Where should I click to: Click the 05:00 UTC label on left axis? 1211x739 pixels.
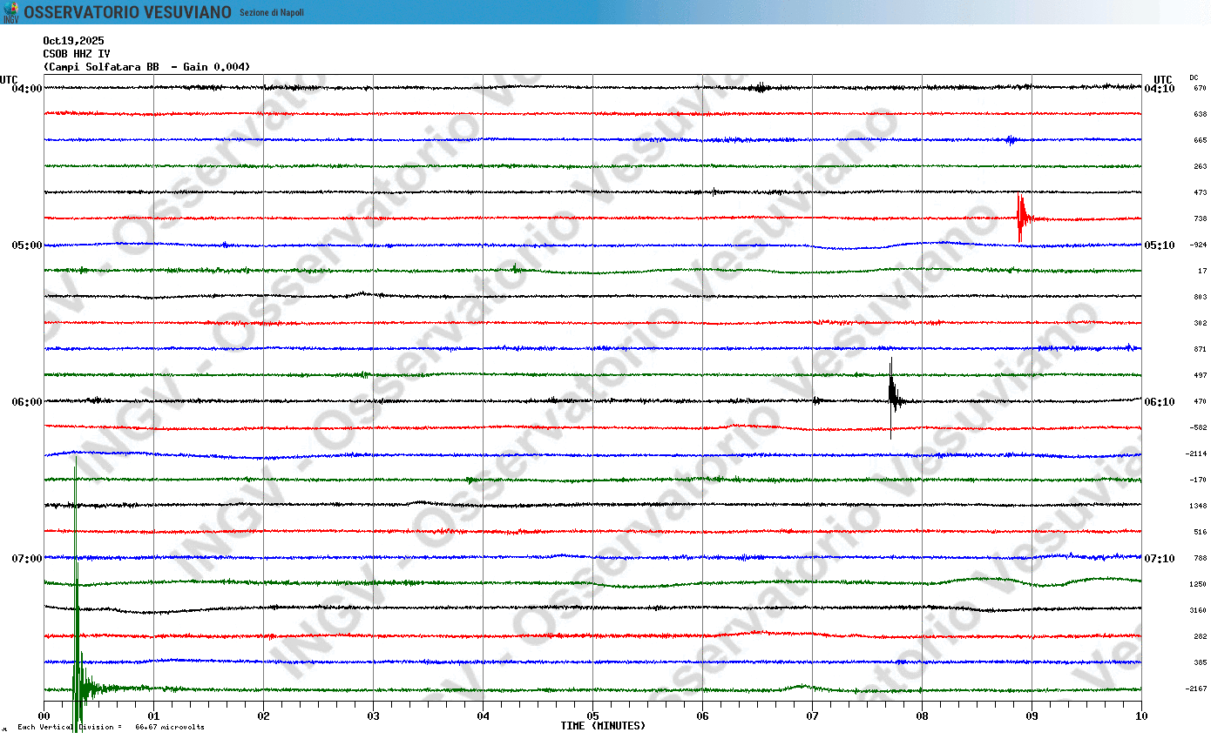[x=27, y=245]
